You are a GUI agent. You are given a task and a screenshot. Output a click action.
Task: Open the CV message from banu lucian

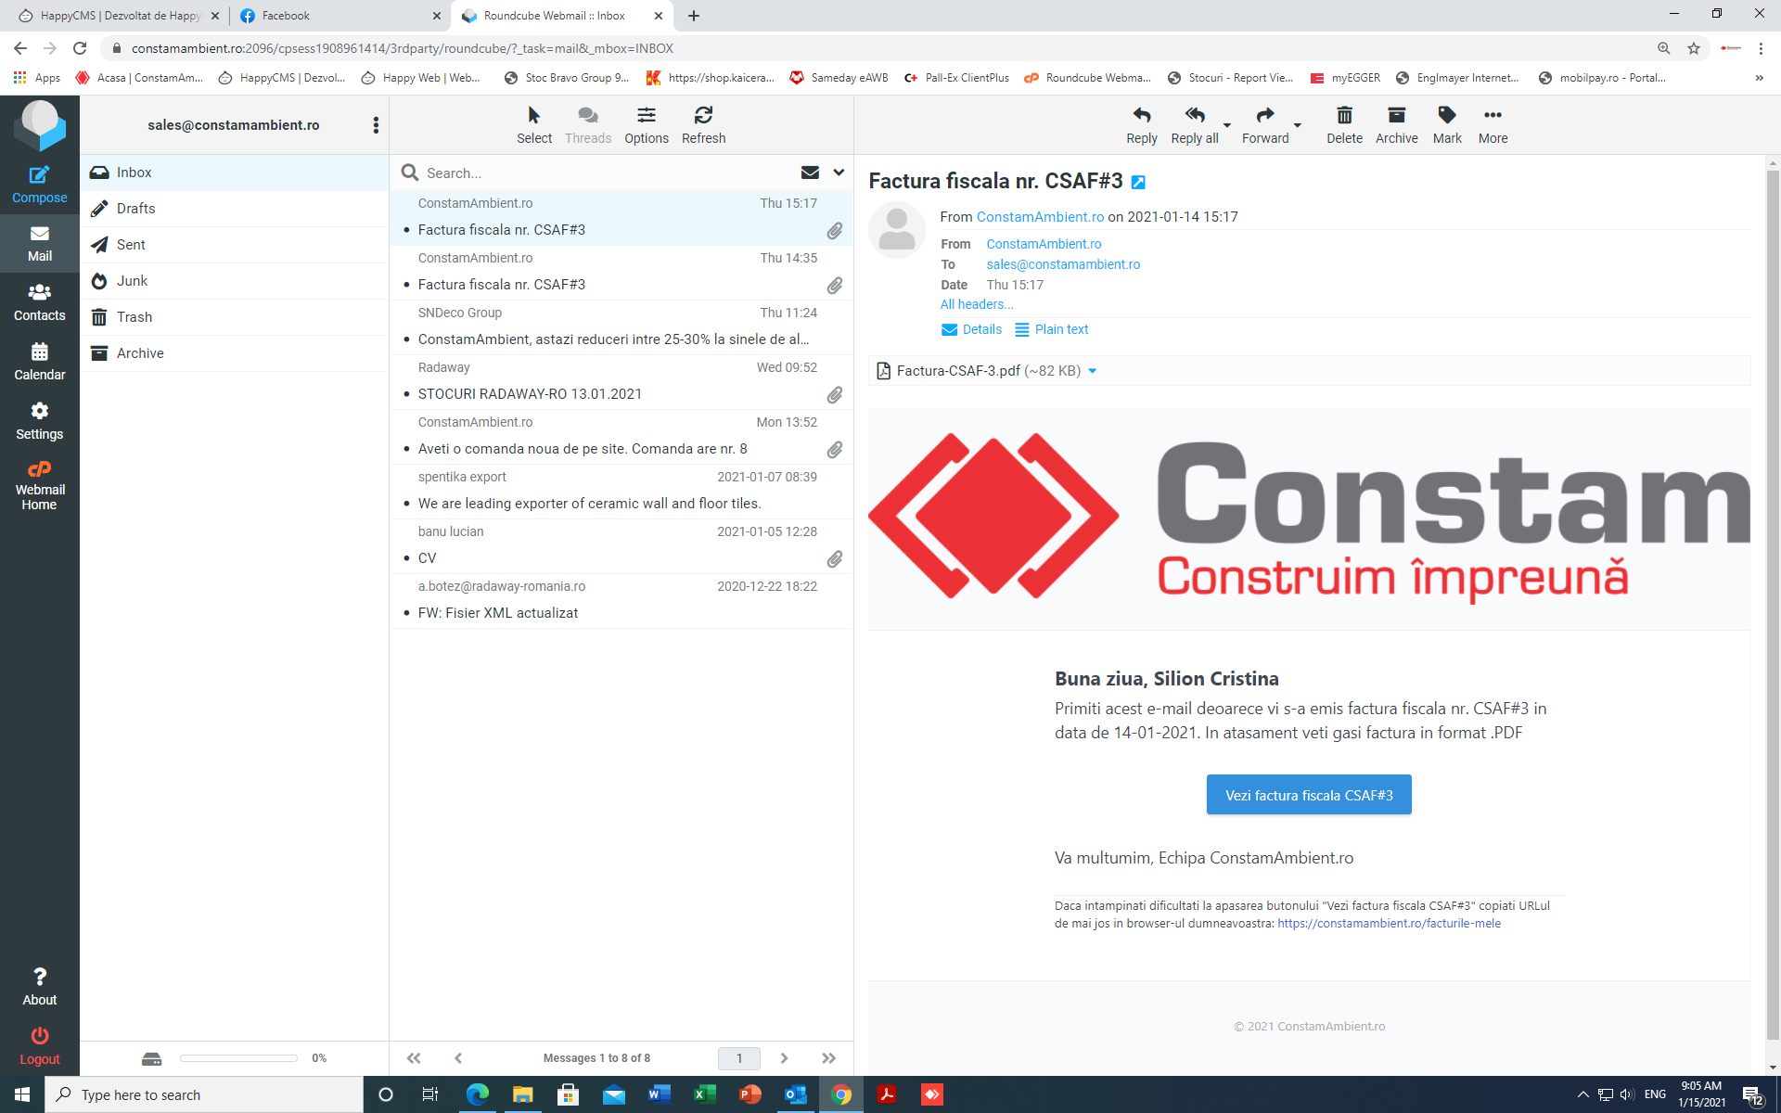click(621, 545)
